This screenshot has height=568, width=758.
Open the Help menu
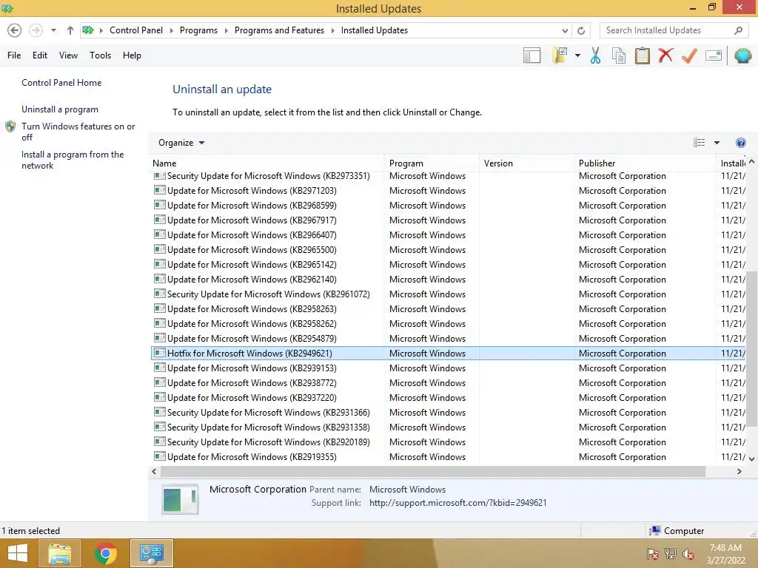click(132, 55)
